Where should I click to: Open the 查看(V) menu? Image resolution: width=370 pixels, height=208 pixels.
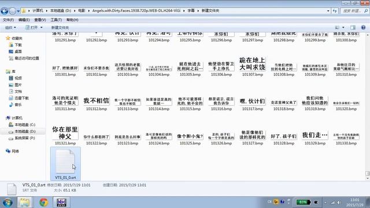40,20
